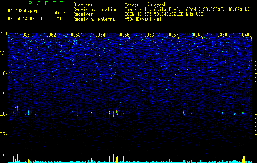
Task: Click the 0351 time marker
Action: pyautogui.click(x=27, y=35)
